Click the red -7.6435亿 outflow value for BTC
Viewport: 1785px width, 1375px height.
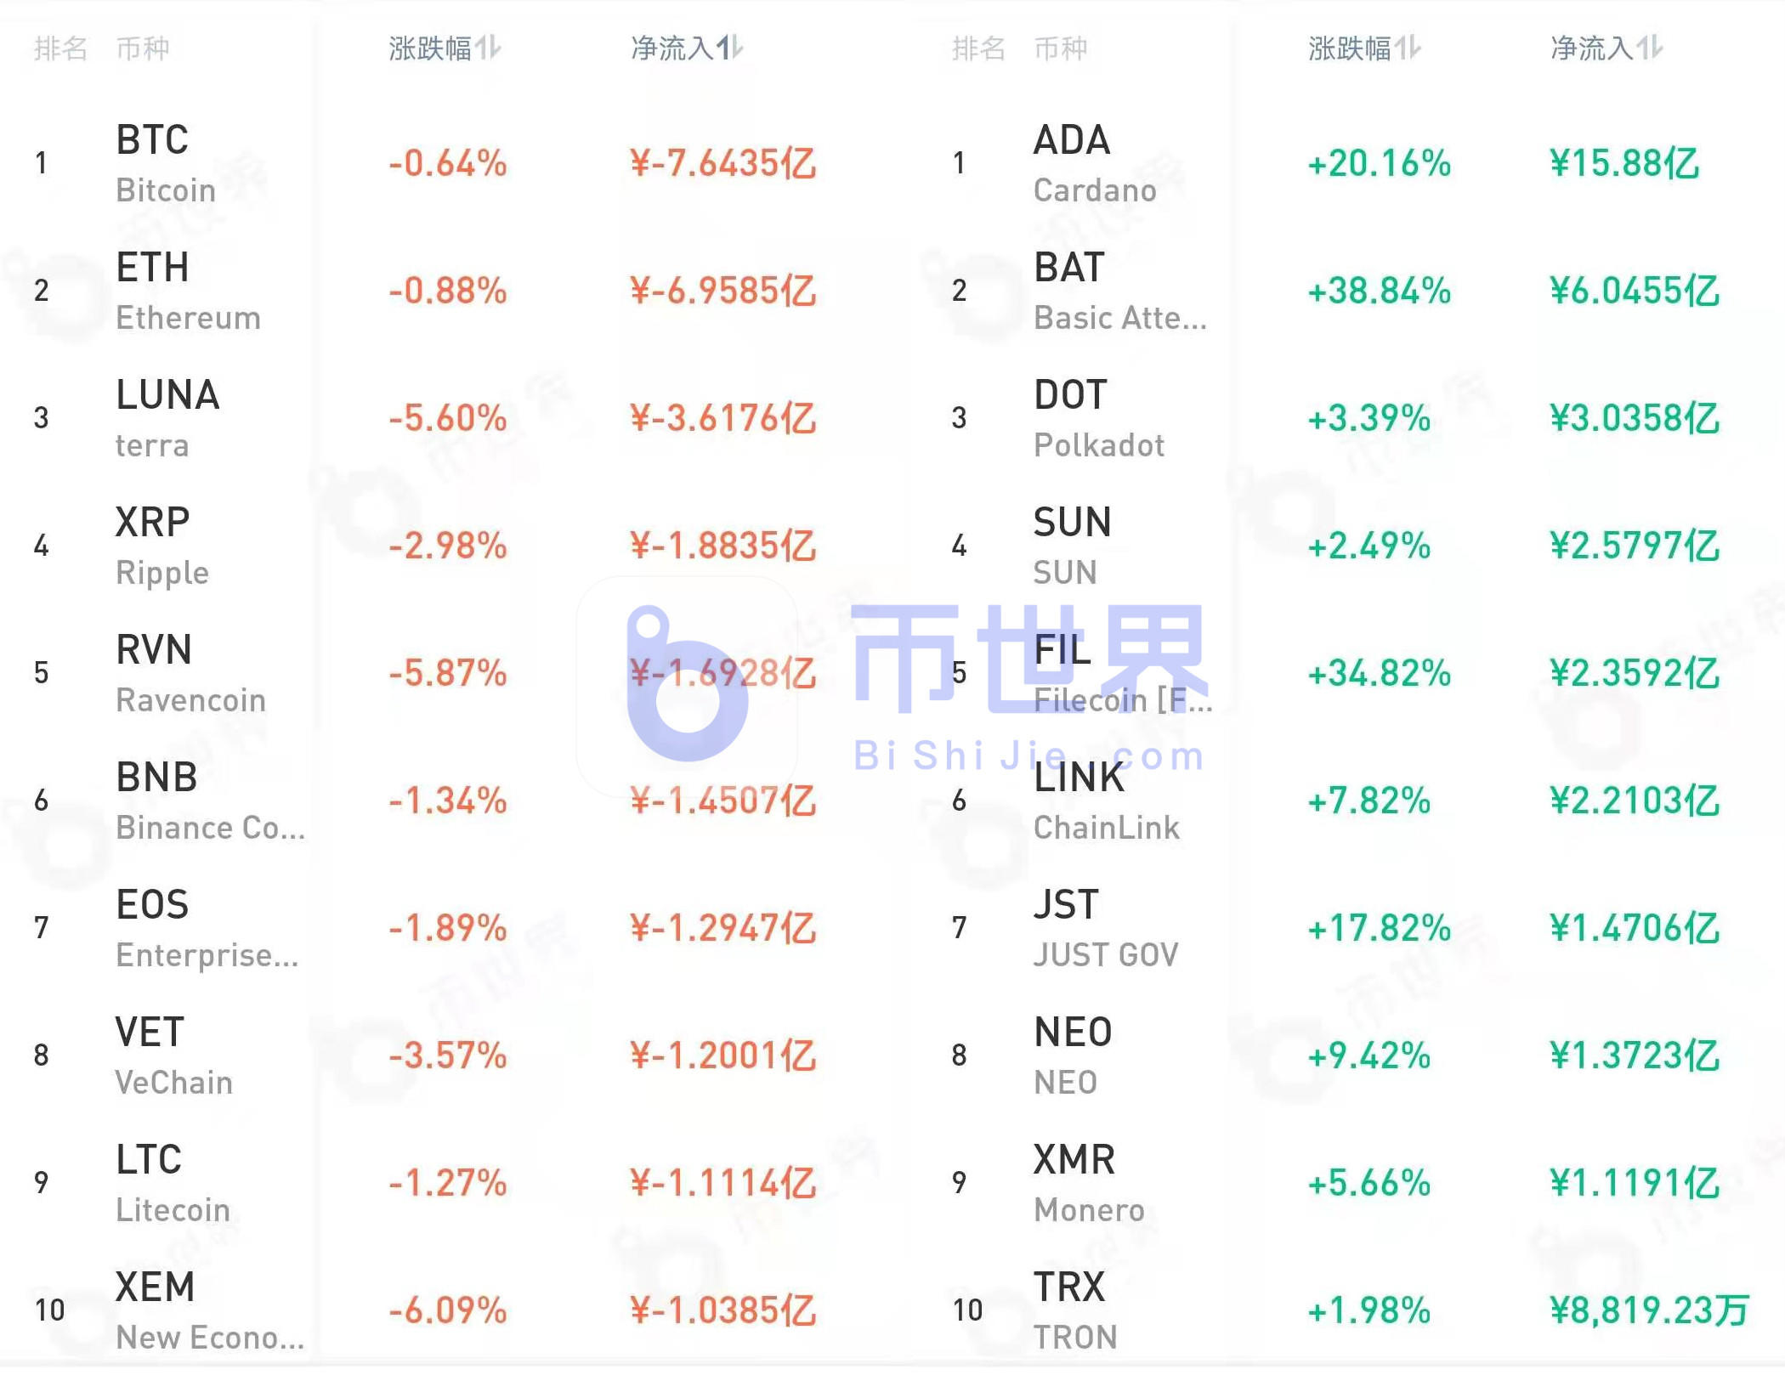coord(722,164)
